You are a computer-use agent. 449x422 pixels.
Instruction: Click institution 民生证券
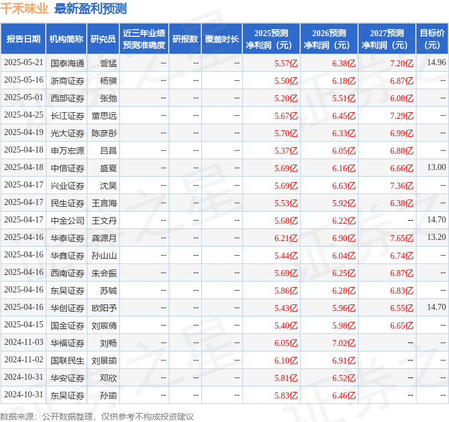(x=68, y=203)
